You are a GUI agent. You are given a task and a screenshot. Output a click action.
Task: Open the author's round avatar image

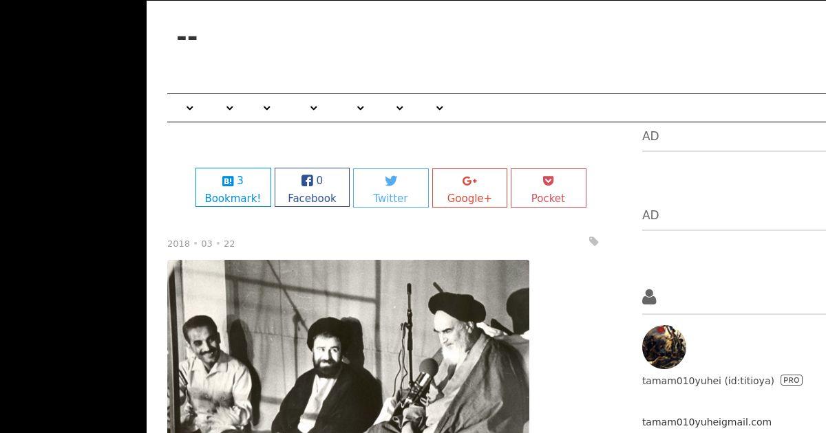point(664,347)
